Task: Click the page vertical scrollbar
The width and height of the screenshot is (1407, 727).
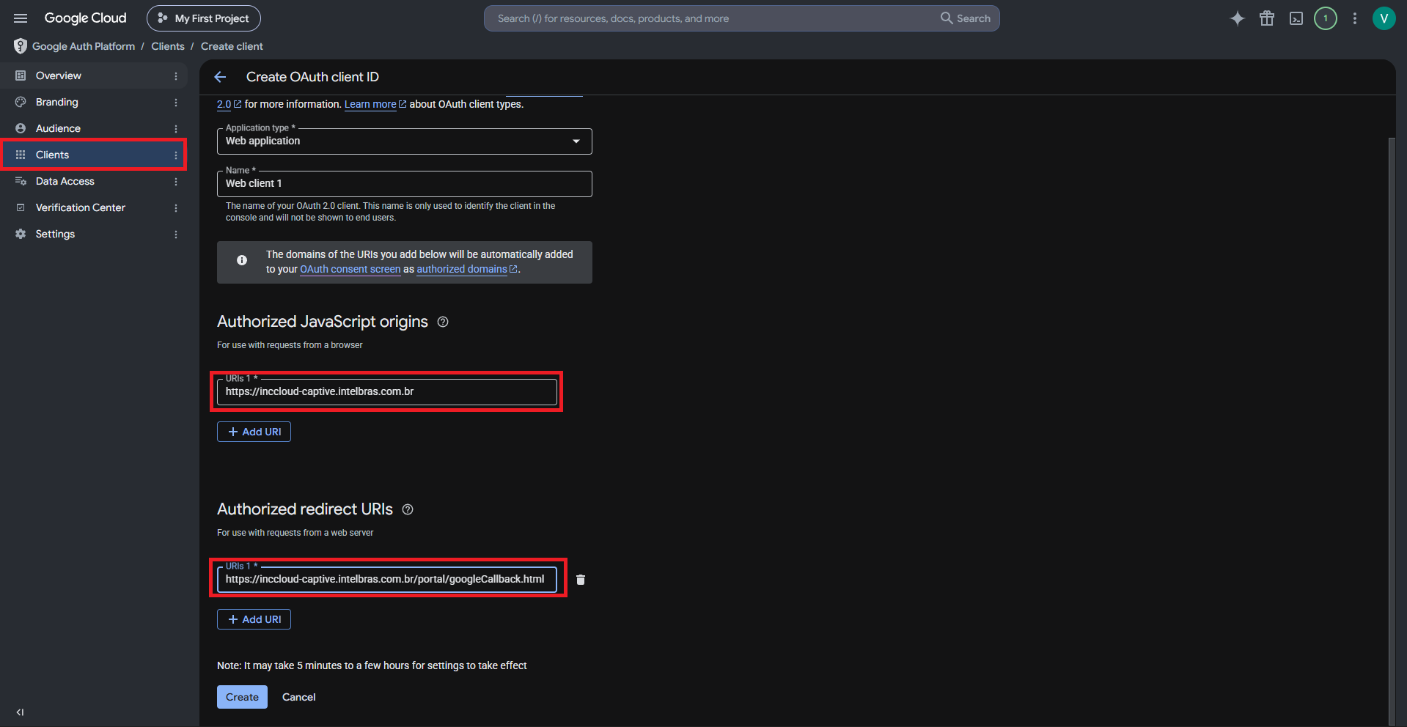Action: [x=1392, y=431]
